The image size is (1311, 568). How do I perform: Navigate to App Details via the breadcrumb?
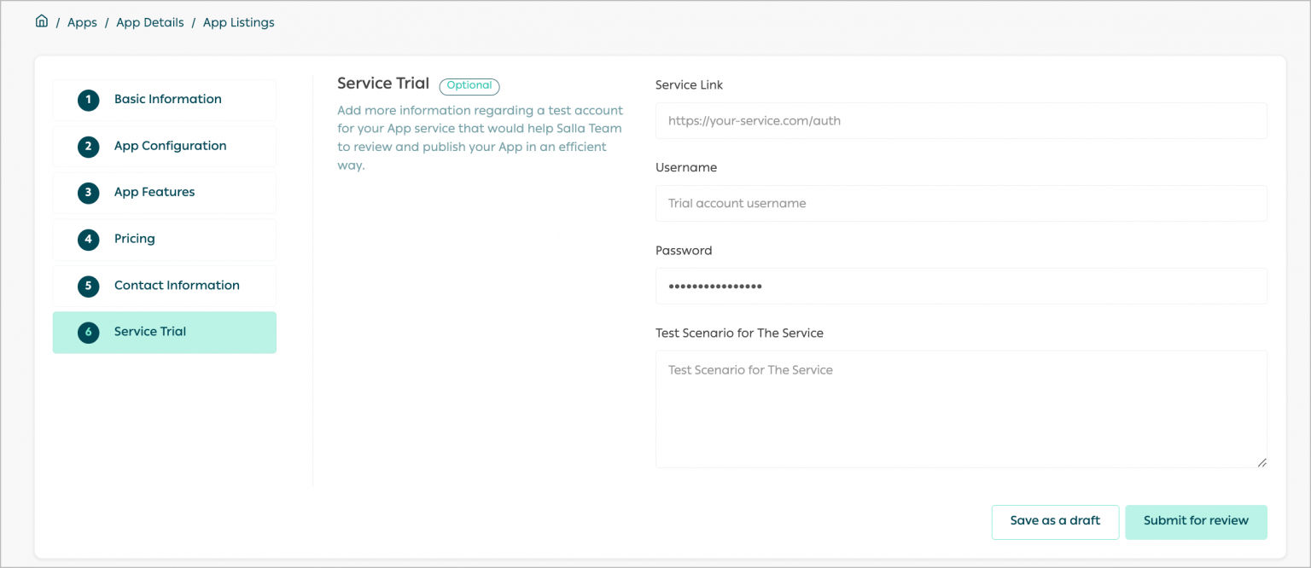click(149, 22)
